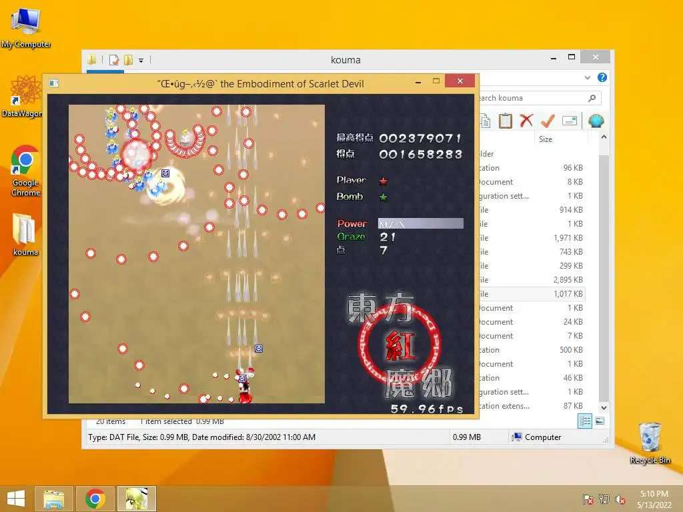The image size is (683, 512).
Task: Open File Explorer from the taskbar
Action: pyautogui.click(x=54, y=499)
